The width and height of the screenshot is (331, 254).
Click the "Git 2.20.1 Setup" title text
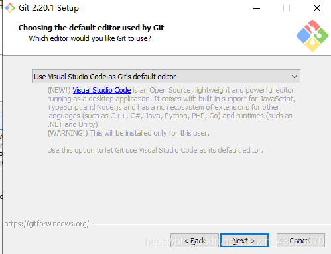[48, 8]
